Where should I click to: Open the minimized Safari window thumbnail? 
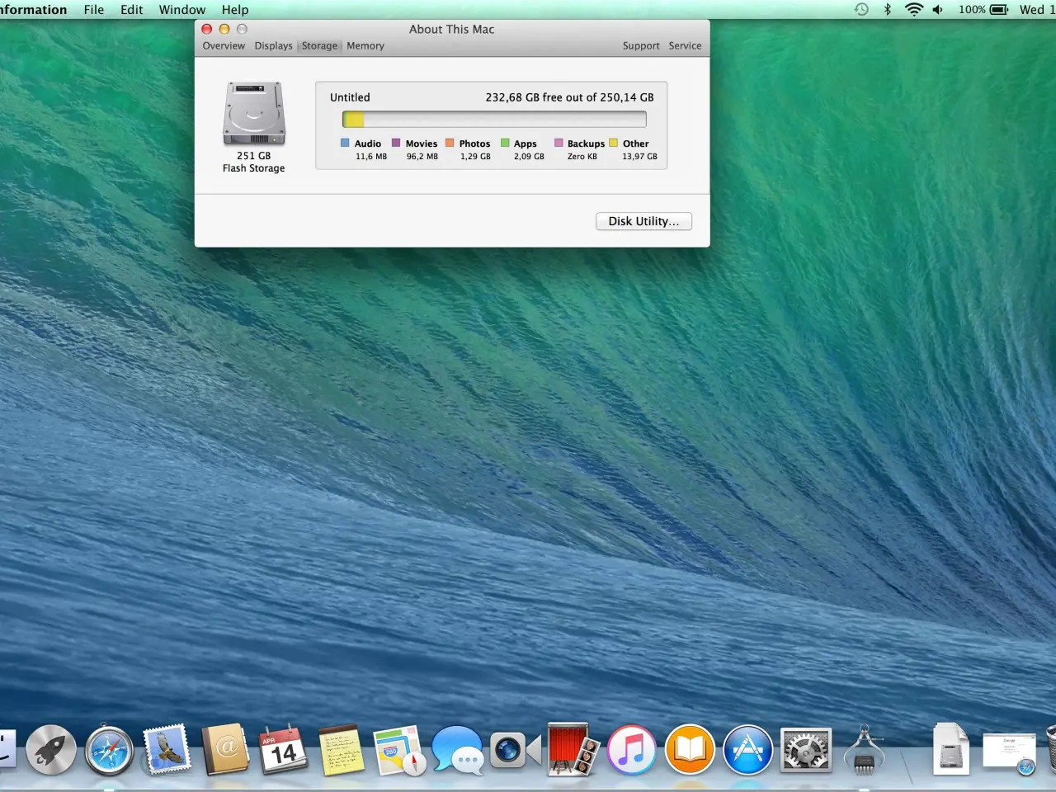1009,753
